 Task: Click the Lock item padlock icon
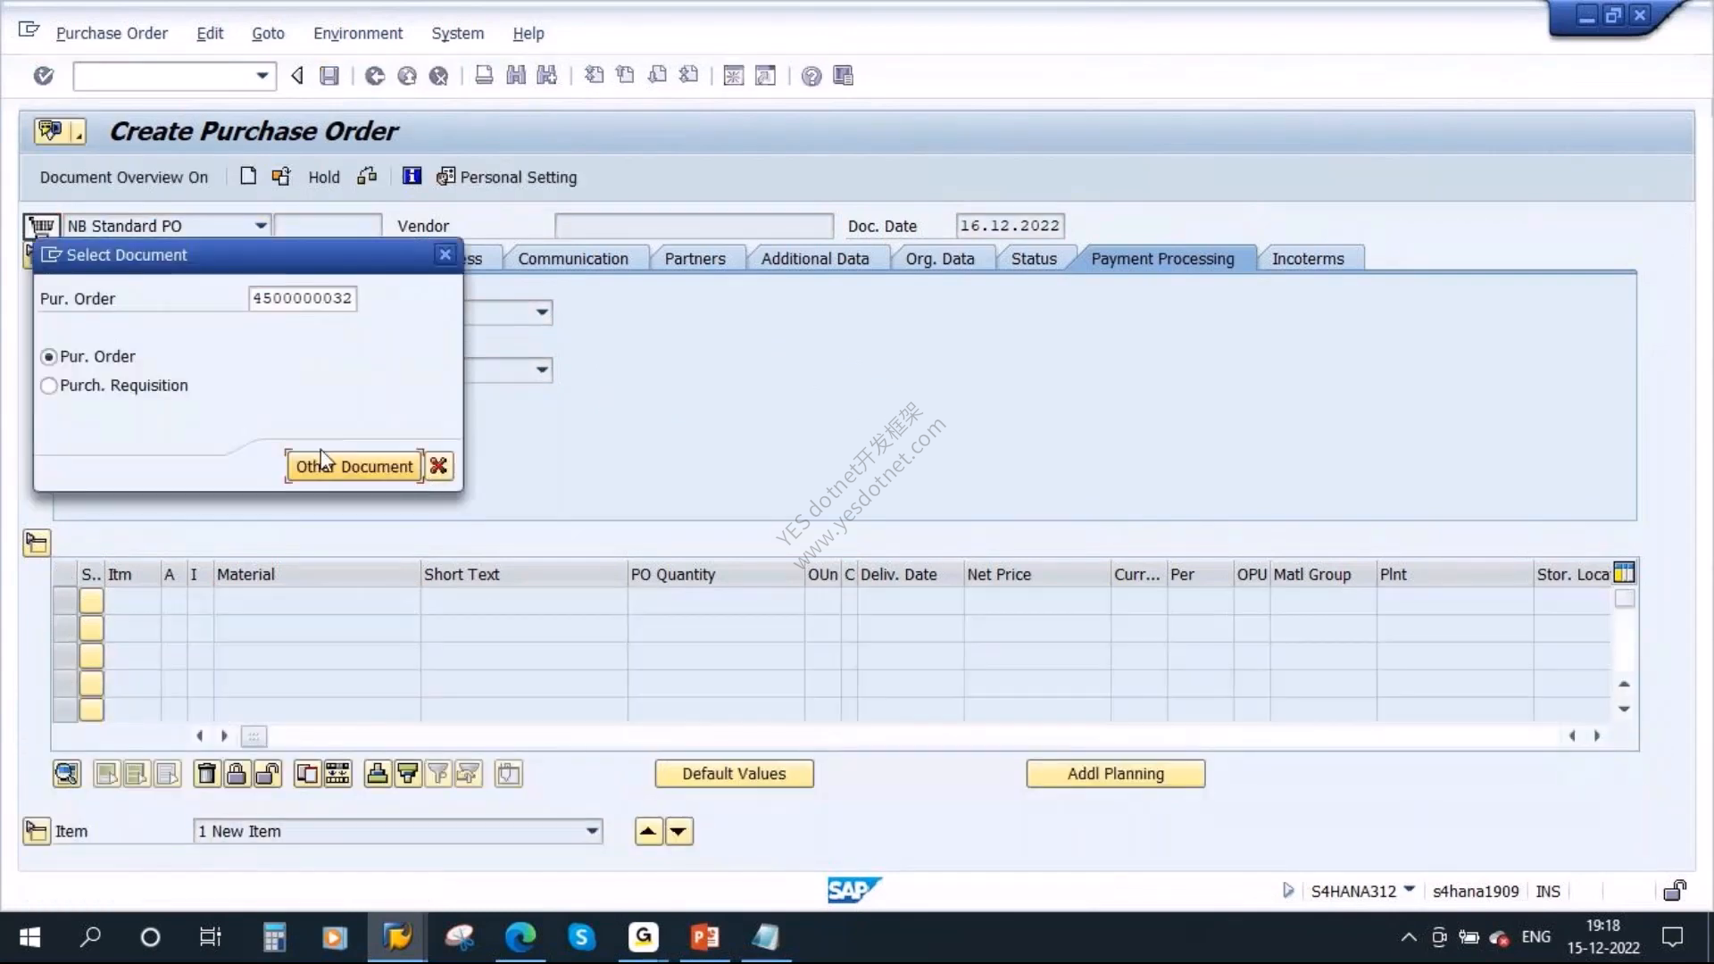237,774
